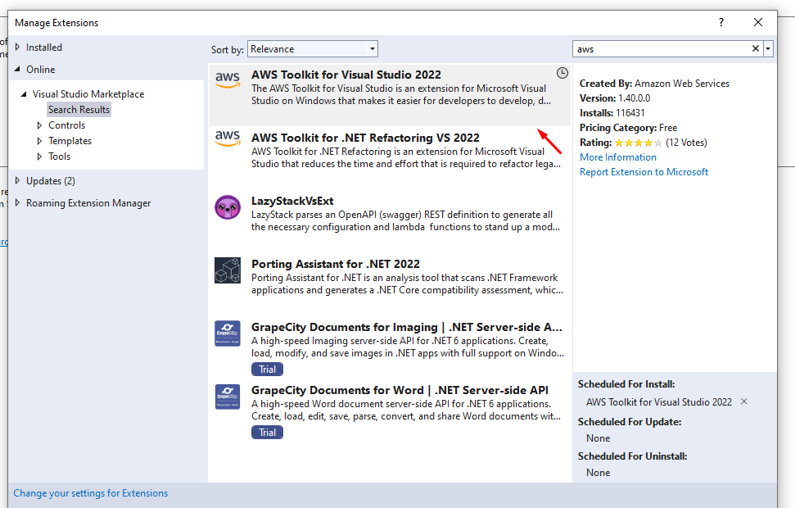Select the Roaming Extension Manager label
795x508 pixels.
coord(88,203)
